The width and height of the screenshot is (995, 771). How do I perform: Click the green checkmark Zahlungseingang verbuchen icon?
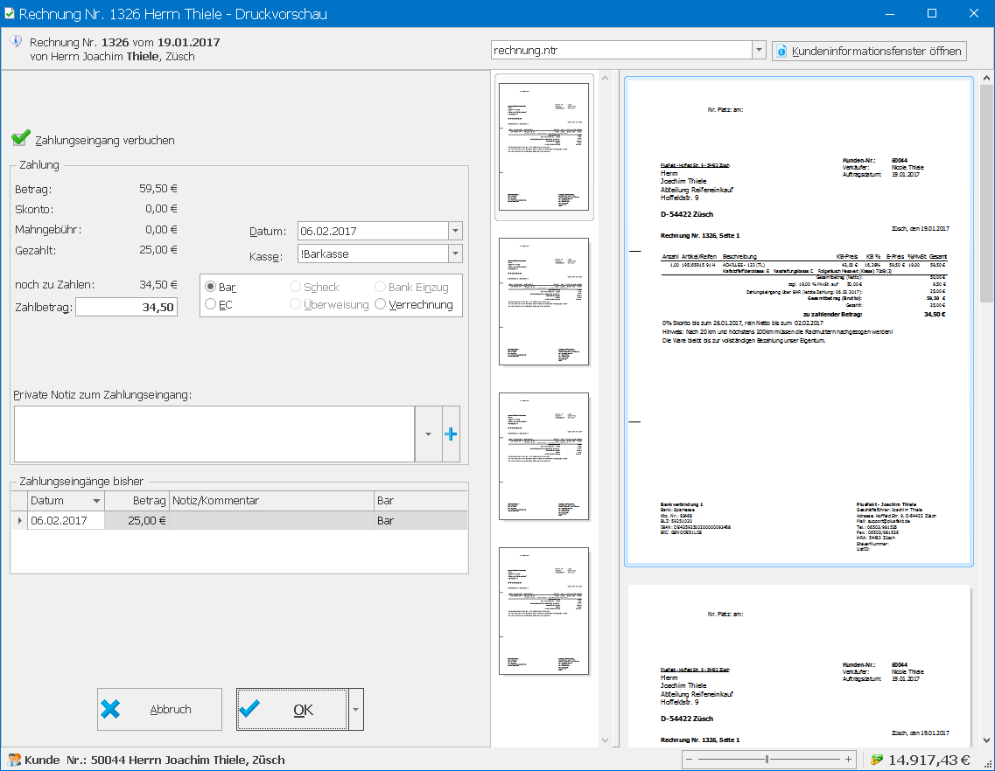pos(21,137)
